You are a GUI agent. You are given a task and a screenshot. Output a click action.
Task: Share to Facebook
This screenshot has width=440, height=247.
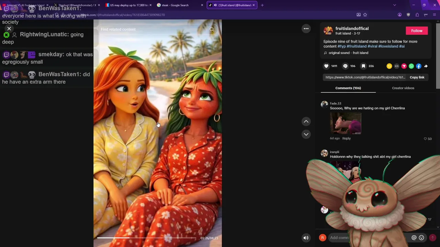[x=418, y=66]
